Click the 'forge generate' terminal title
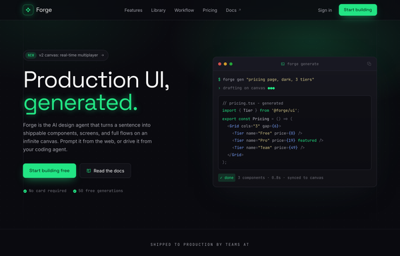Image resolution: width=400 pixels, height=256 pixels. click(x=303, y=64)
